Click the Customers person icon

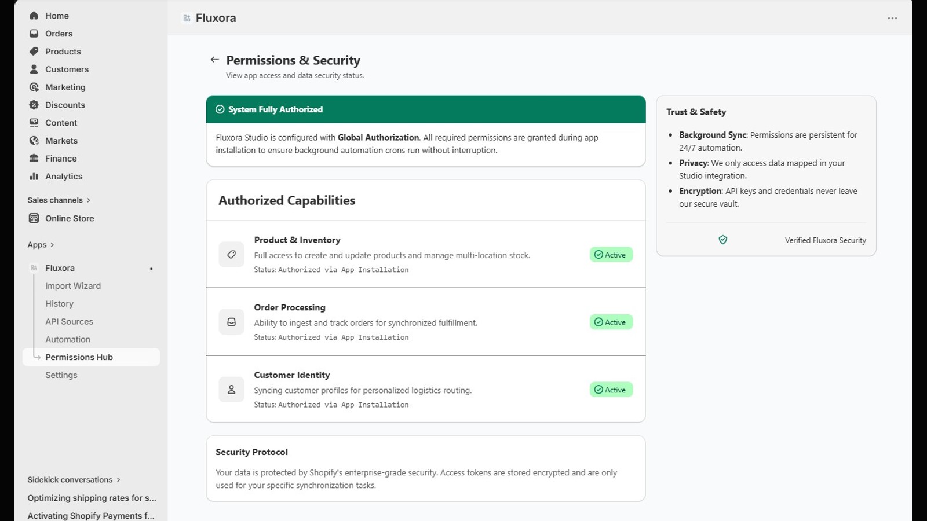pyautogui.click(x=34, y=69)
